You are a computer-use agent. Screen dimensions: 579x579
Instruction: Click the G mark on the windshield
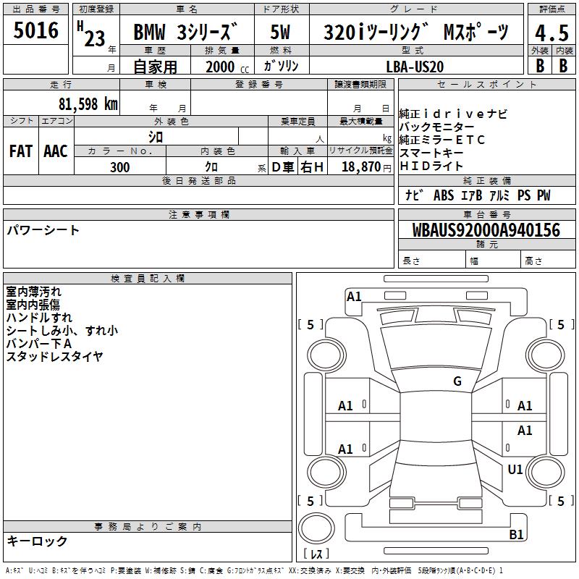click(457, 381)
